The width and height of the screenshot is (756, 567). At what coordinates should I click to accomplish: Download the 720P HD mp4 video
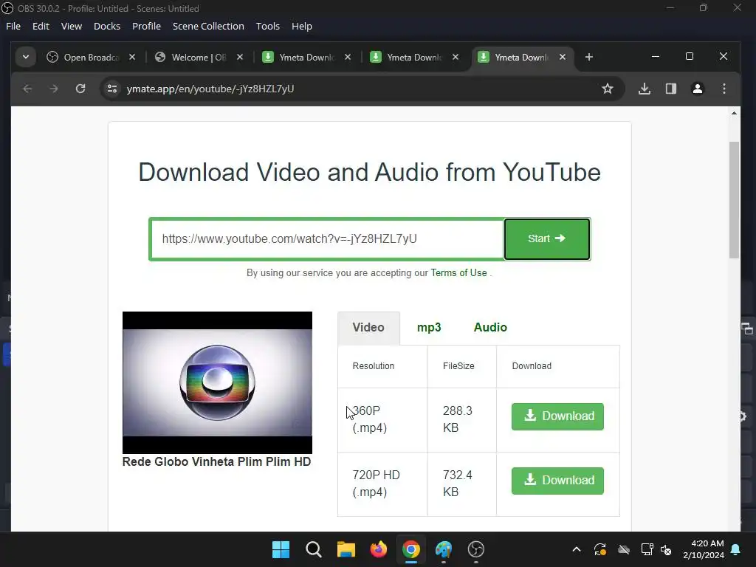557,481
